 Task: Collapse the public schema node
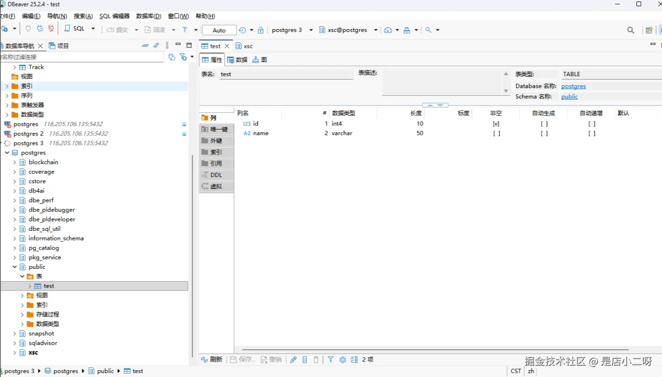[15, 267]
